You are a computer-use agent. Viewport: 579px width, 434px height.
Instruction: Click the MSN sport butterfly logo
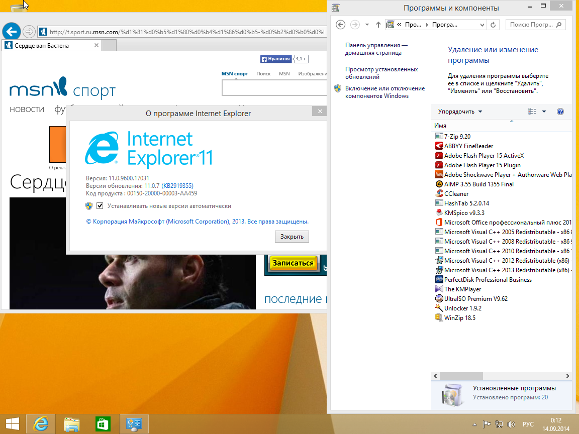pos(60,86)
